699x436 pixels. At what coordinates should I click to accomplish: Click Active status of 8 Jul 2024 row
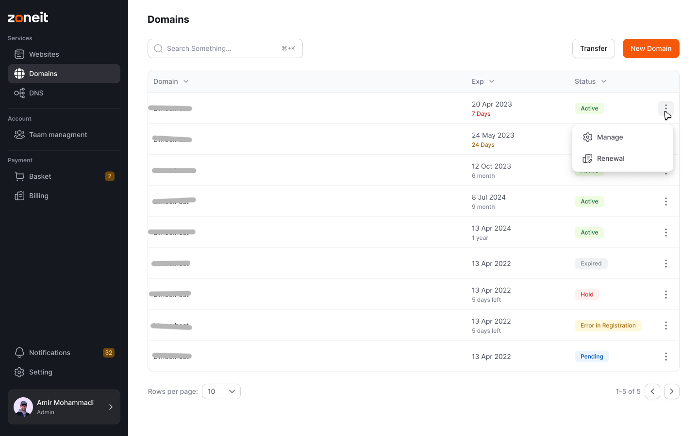tap(589, 202)
